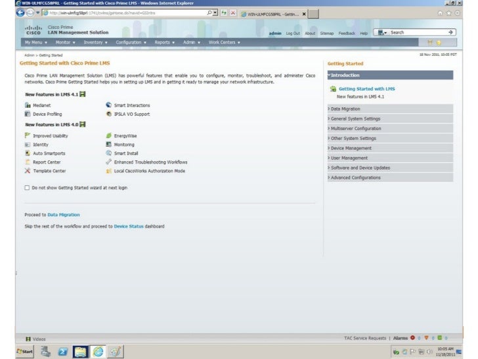Open the My Menu dropdown
Viewport: 478px width, 359px height.
[36, 43]
